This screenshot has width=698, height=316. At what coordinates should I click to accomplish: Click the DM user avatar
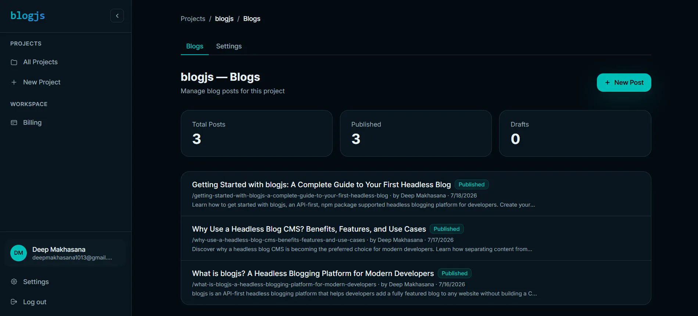(x=18, y=253)
